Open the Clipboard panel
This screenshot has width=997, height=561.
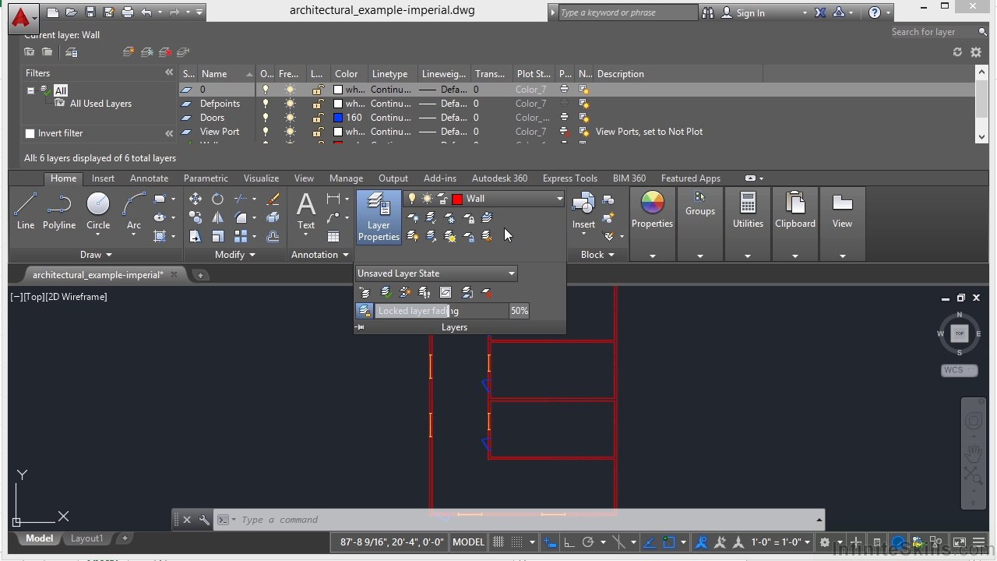tap(795, 210)
